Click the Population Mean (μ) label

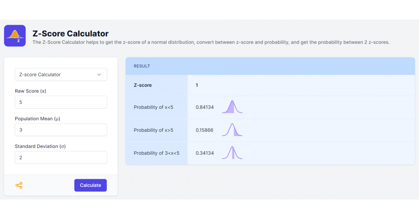37,119
